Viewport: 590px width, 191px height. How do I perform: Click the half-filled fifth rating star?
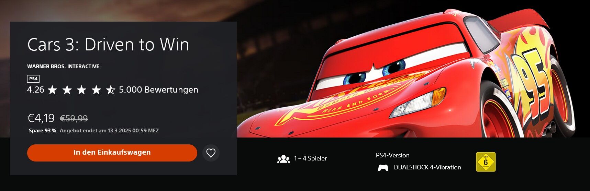coord(110,90)
